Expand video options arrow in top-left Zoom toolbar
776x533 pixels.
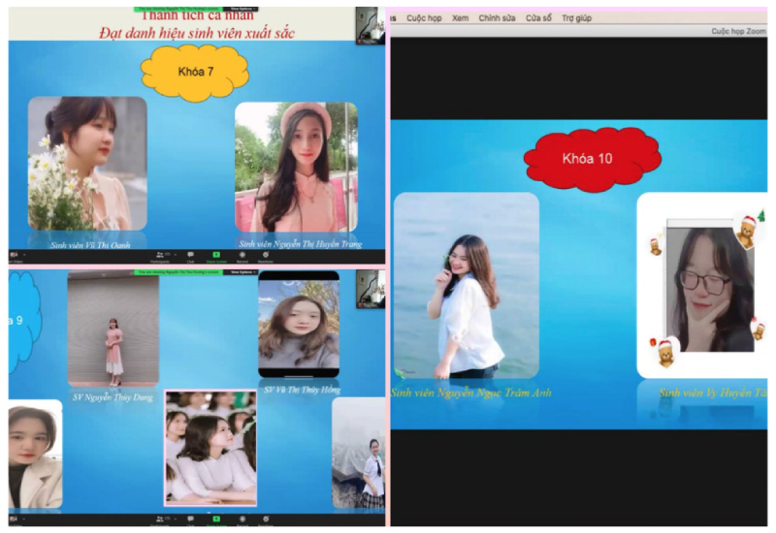pos(24,255)
